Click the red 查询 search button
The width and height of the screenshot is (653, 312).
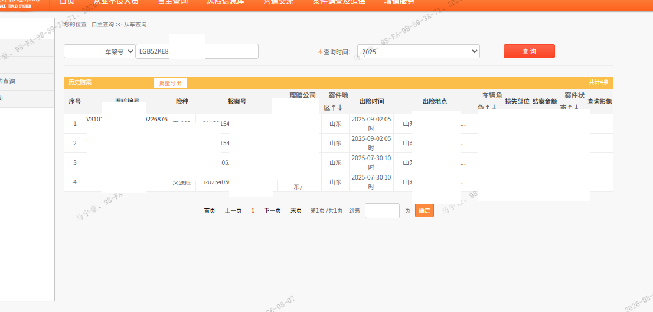[529, 52]
